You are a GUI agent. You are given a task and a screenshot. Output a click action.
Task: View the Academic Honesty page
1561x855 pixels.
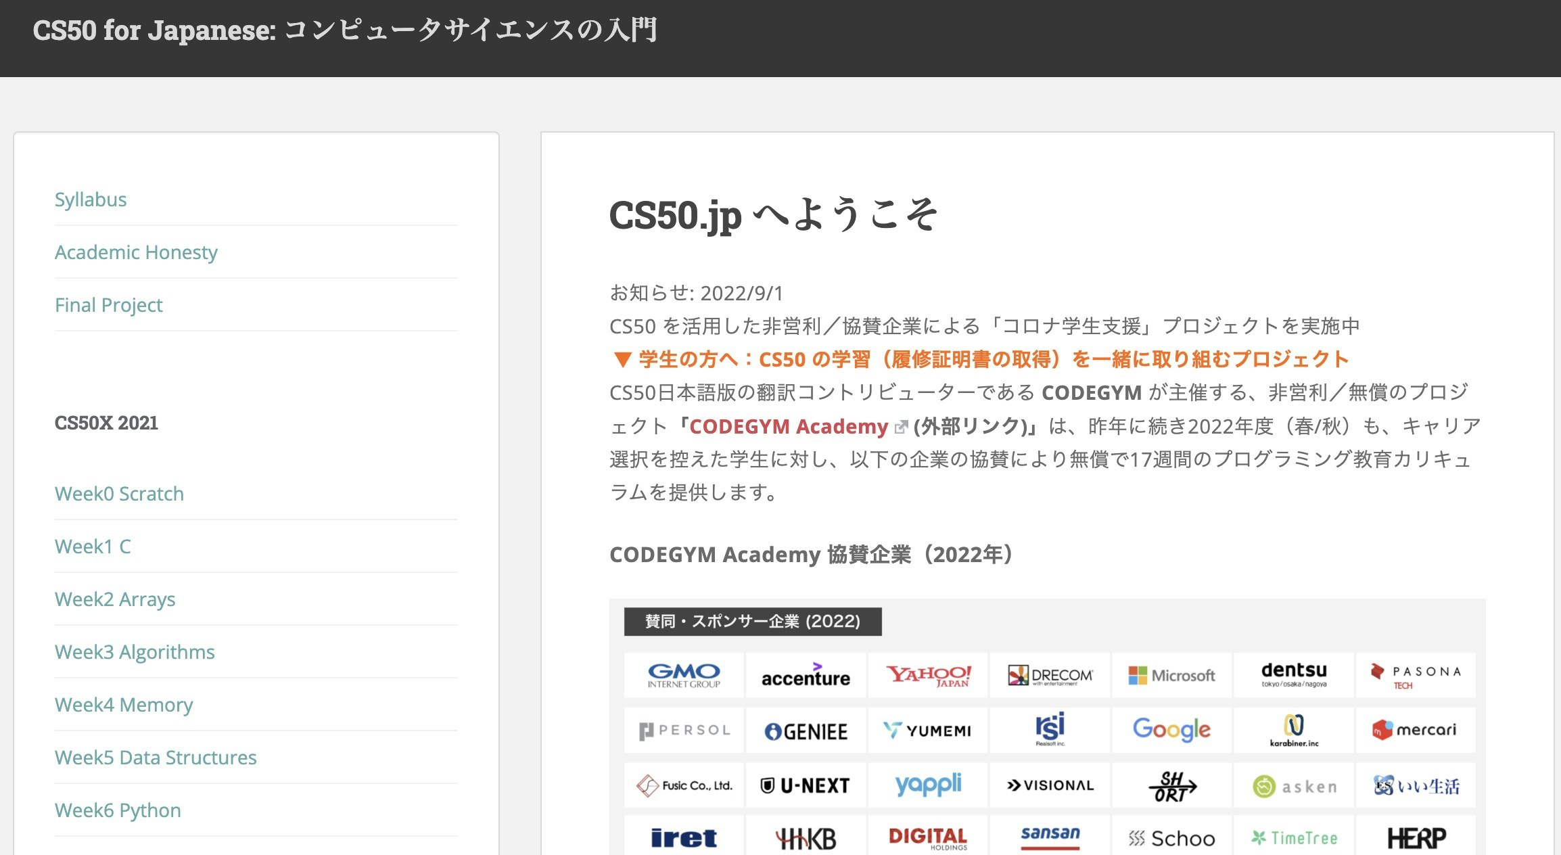tap(136, 252)
